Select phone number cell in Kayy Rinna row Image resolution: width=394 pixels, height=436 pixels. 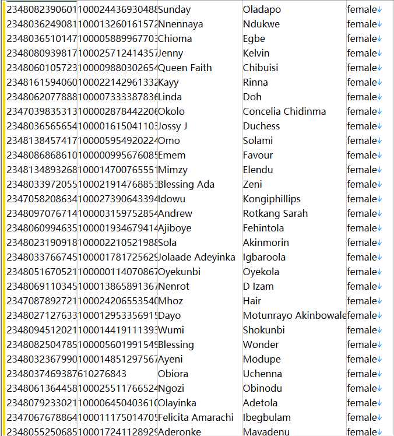pyautogui.click(x=41, y=83)
